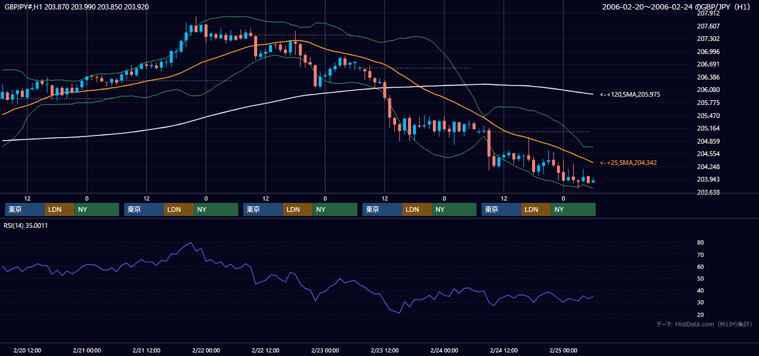This screenshot has width=759, height=356.
Task: Click price axis value 204.554
Action: (x=708, y=154)
